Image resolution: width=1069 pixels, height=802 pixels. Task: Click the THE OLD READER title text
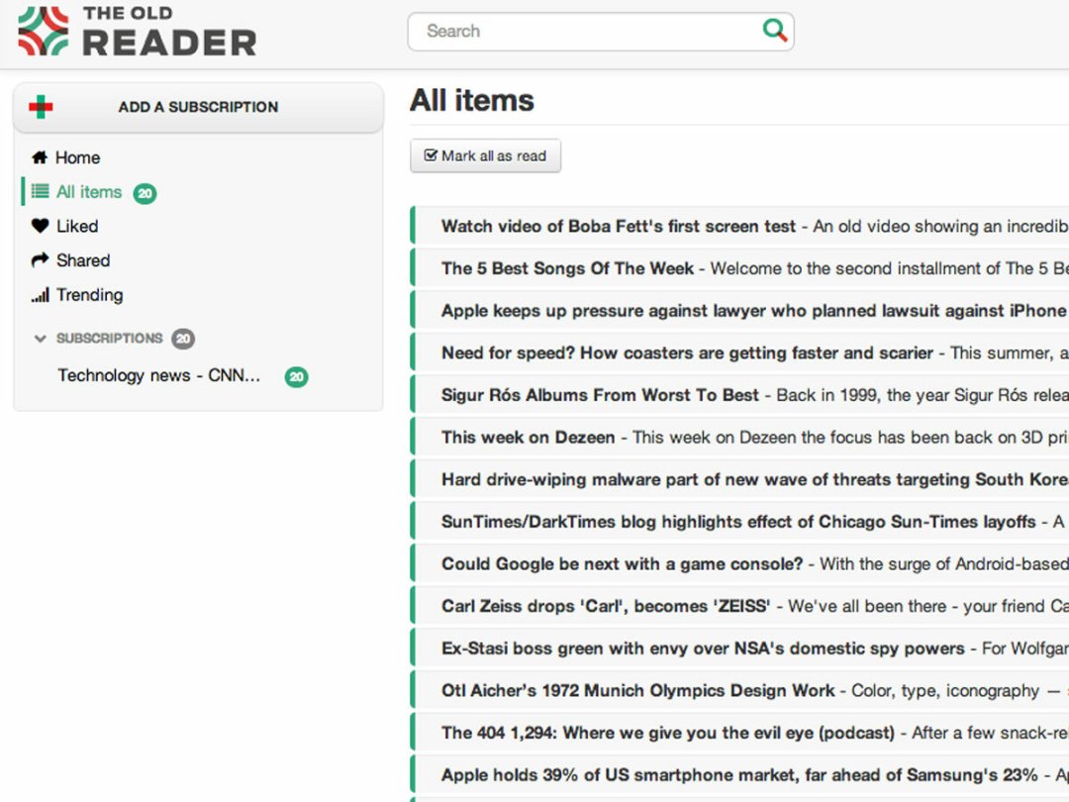click(169, 32)
